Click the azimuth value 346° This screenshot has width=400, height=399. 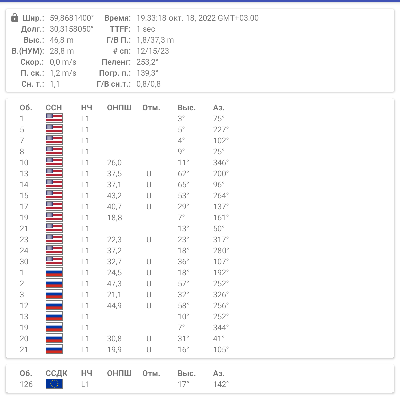pyautogui.click(x=221, y=163)
